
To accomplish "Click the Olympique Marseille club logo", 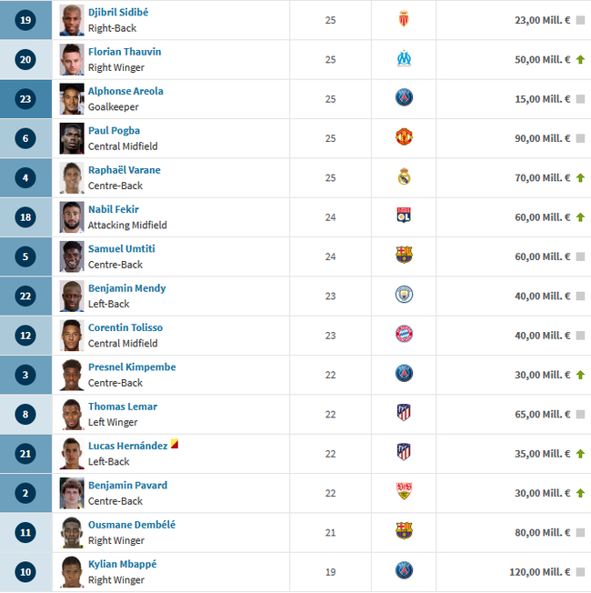I will (404, 59).
